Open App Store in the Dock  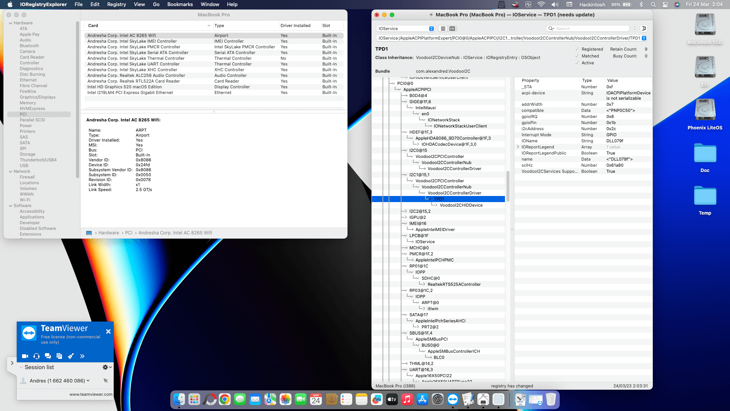422,399
